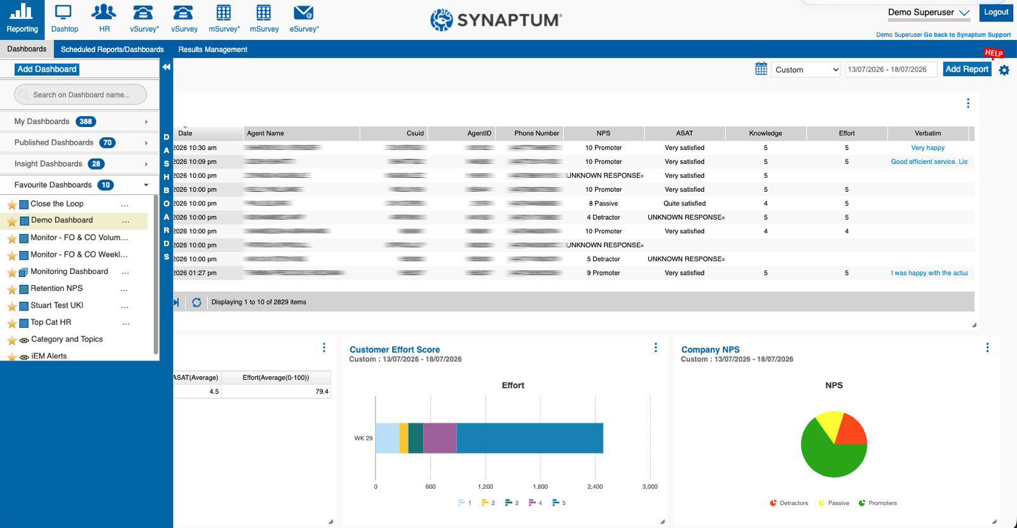Expand Insight Dashboards section
Image resolution: width=1017 pixels, height=528 pixels.
[79, 163]
